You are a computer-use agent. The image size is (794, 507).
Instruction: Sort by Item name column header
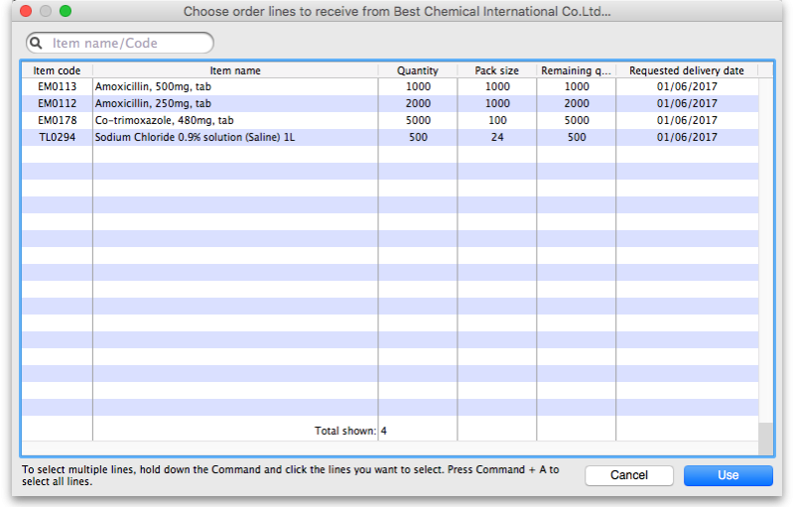(x=235, y=70)
